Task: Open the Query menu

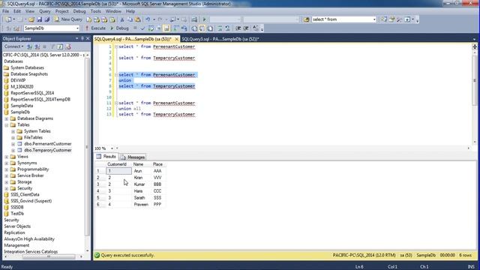Action: click(45, 11)
